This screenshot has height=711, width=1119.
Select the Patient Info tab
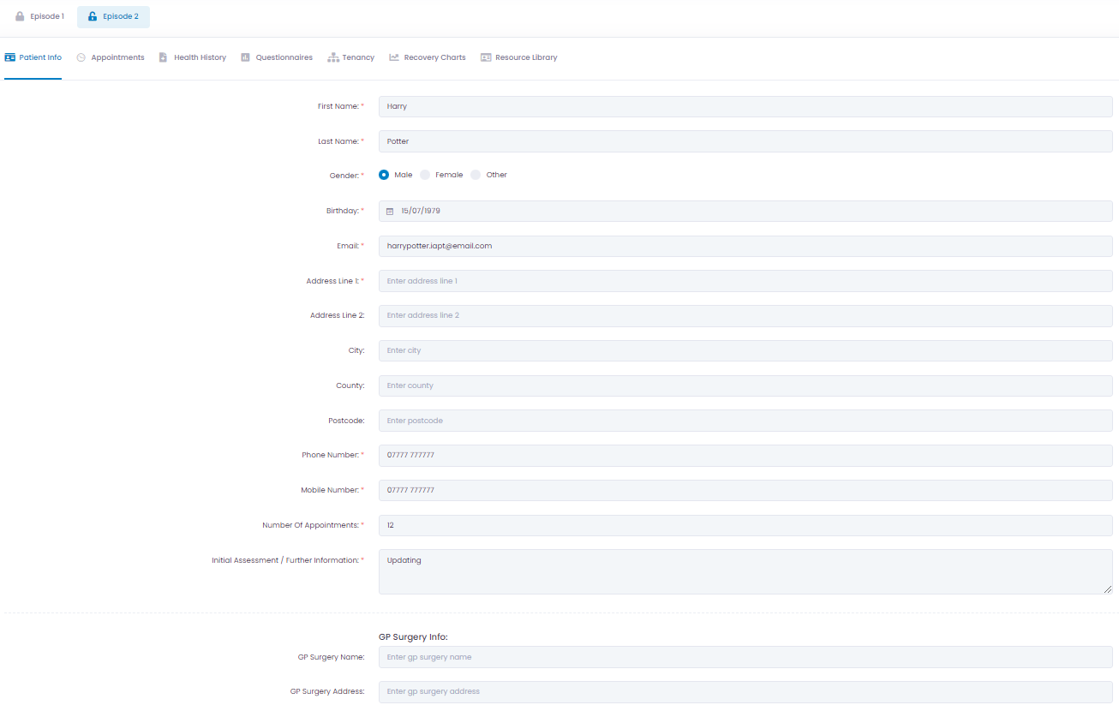tap(33, 57)
